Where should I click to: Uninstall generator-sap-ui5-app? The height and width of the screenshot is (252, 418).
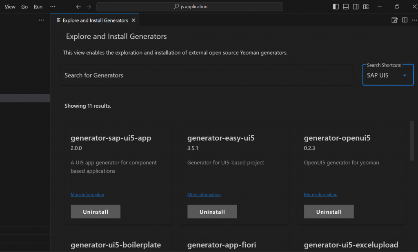tap(96, 212)
